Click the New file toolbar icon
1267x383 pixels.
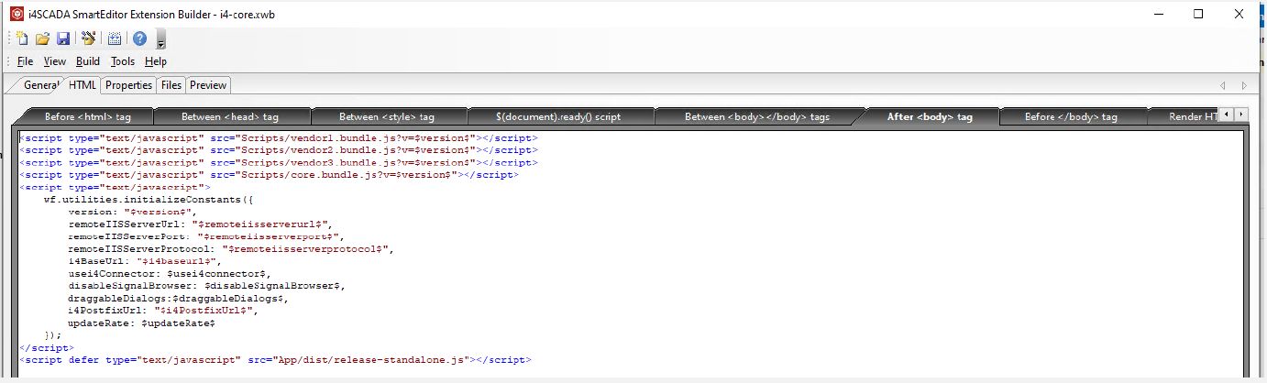pos(23,38)
